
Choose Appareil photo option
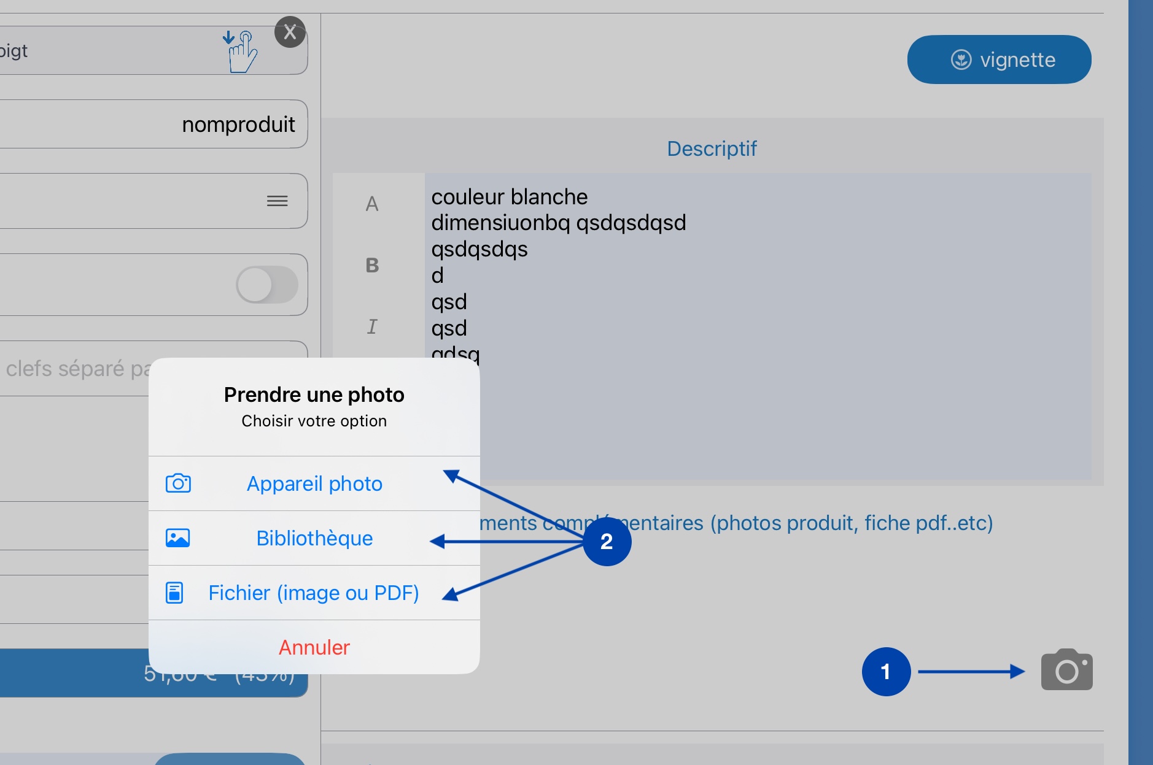[x=314, y=483]
